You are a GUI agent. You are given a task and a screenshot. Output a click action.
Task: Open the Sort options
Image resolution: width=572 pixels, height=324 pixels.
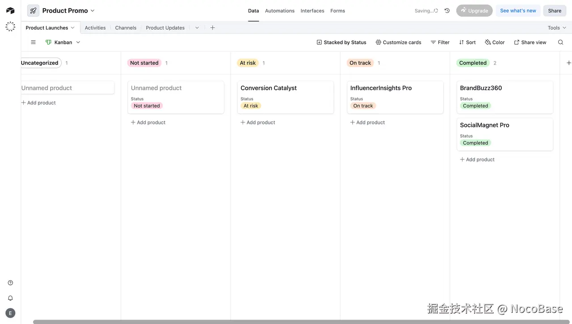pos(467,42)
